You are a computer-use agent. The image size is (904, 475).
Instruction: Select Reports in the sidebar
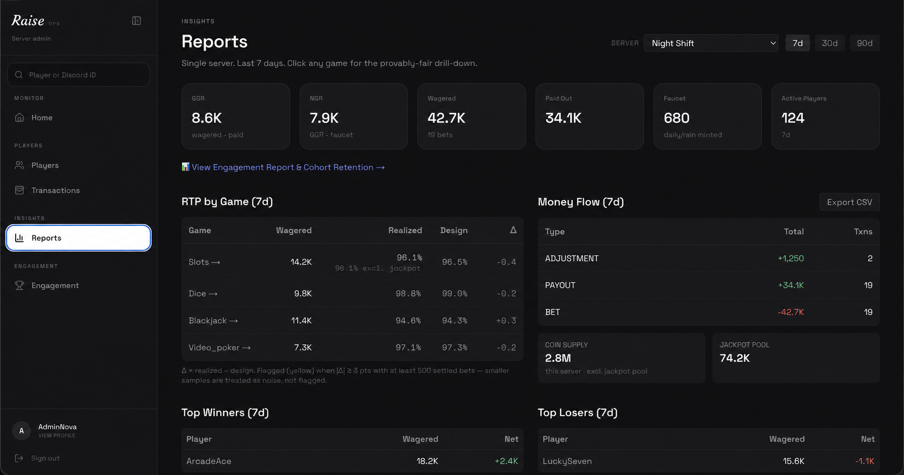tap(78, 238)
